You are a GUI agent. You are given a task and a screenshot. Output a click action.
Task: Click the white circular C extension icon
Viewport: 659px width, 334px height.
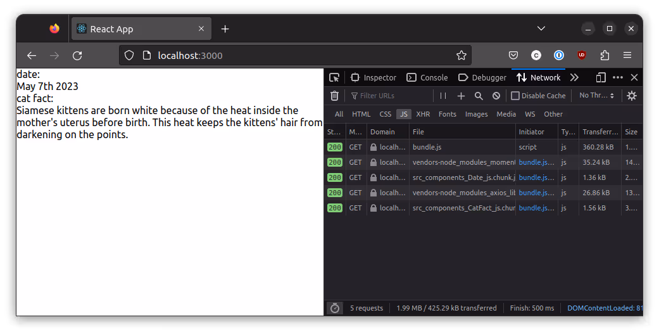click(536, 56)
